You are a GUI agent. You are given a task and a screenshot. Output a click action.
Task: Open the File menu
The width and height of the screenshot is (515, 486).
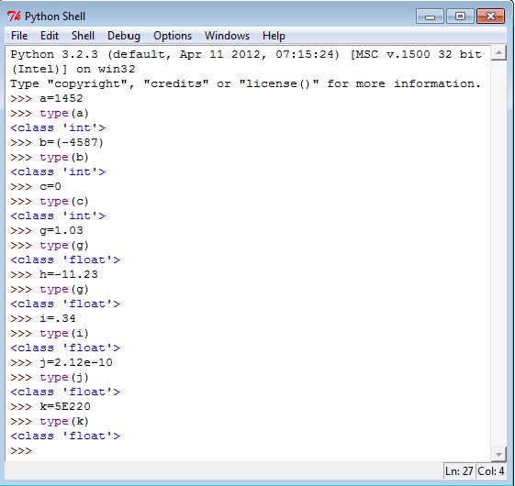point(19,36)
